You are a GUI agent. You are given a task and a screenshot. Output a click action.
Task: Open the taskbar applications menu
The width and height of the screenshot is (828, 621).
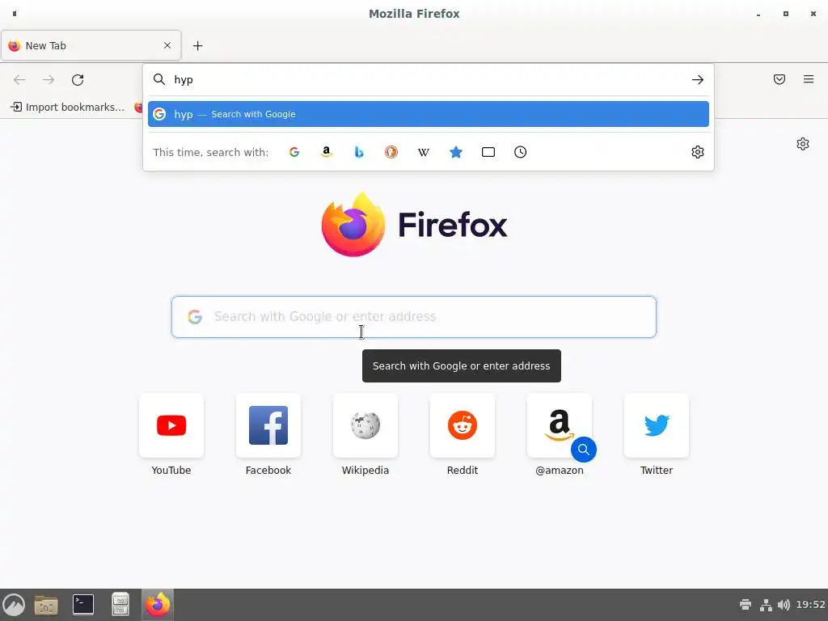14,605
